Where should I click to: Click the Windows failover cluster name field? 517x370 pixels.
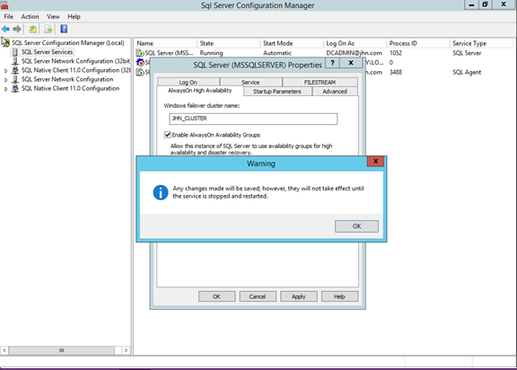[x=253, y=119]
